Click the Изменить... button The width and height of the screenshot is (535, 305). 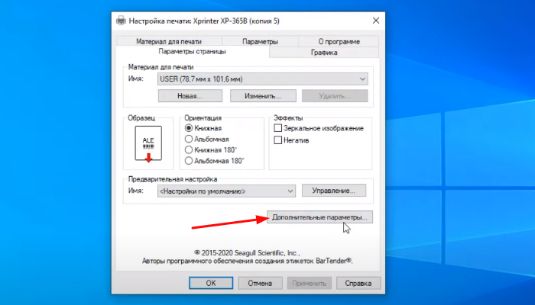[x=263, y=96]
